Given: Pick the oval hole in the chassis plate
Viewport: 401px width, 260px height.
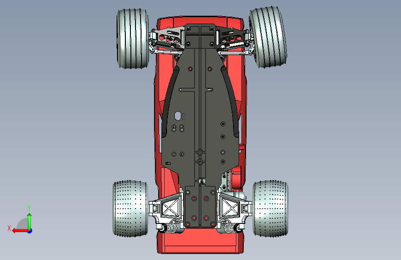Looking at the screenshot, I should tap(178, 116).
